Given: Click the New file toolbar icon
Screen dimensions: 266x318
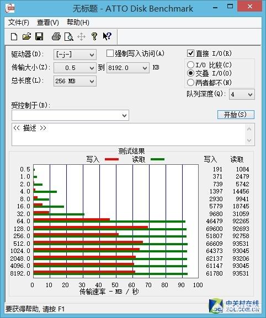Looking at the screenshot, I should (14, 37).
